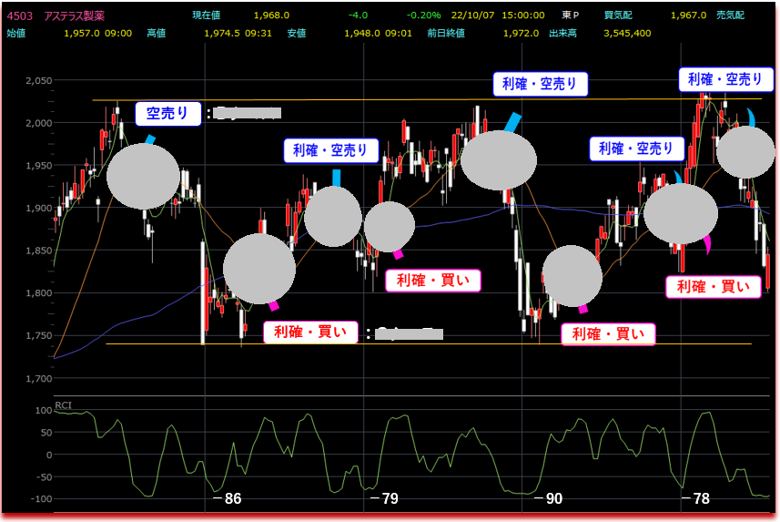This screenshot has height=522, width=780.
Task: Select the opening price 1,957.0
Action: [x=82, y=34]
